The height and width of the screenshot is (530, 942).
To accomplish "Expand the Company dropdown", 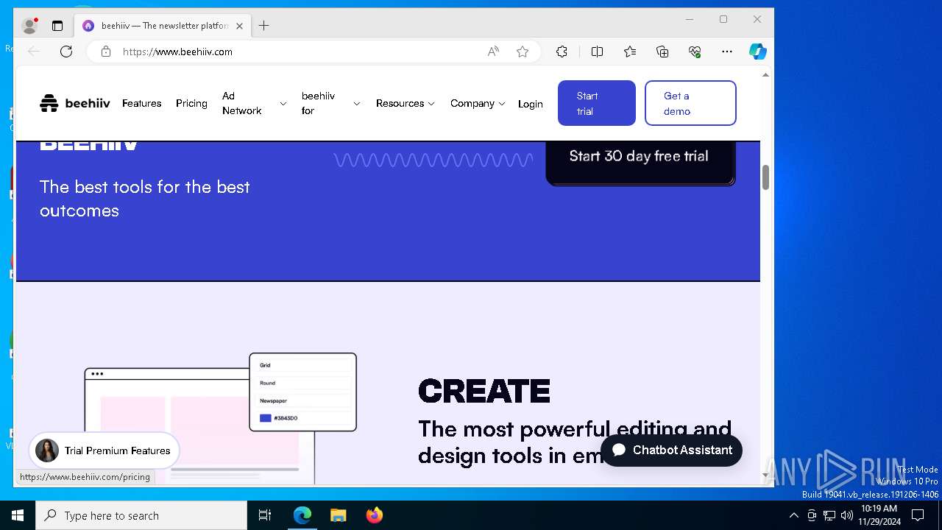I will [478, 103].
